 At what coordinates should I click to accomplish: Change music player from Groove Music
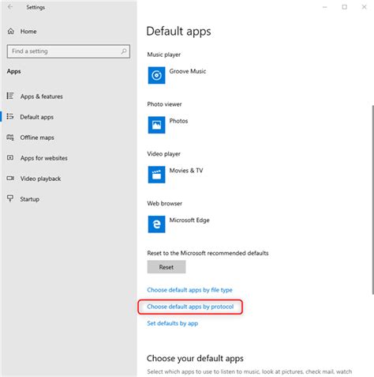click(x=188, y=71)
